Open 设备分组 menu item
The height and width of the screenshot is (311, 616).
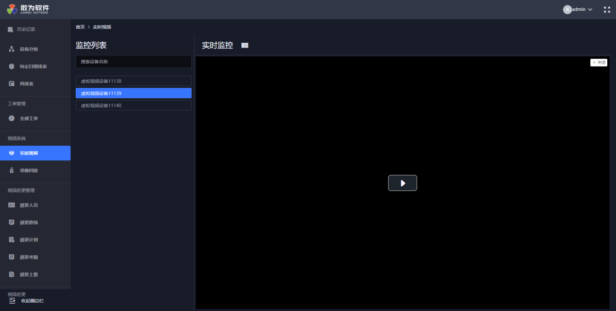pyautogui.click(x=35, y=49)
